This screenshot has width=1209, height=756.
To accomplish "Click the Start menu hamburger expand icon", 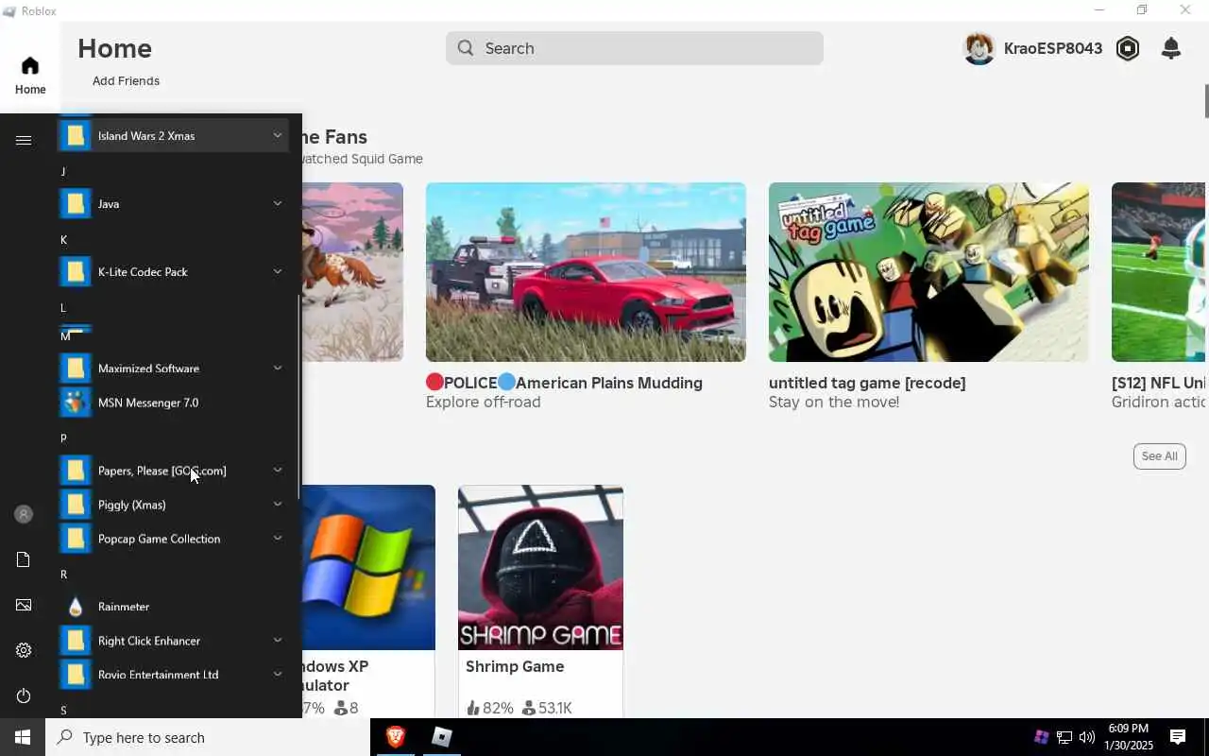I will 24,140.
